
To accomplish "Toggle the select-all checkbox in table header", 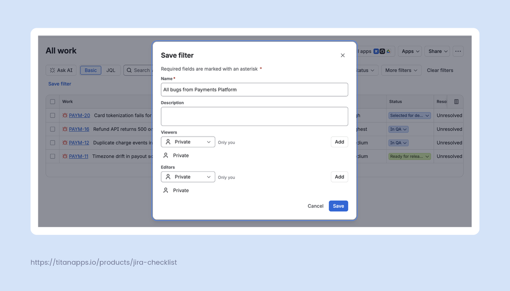I will 53,102.
